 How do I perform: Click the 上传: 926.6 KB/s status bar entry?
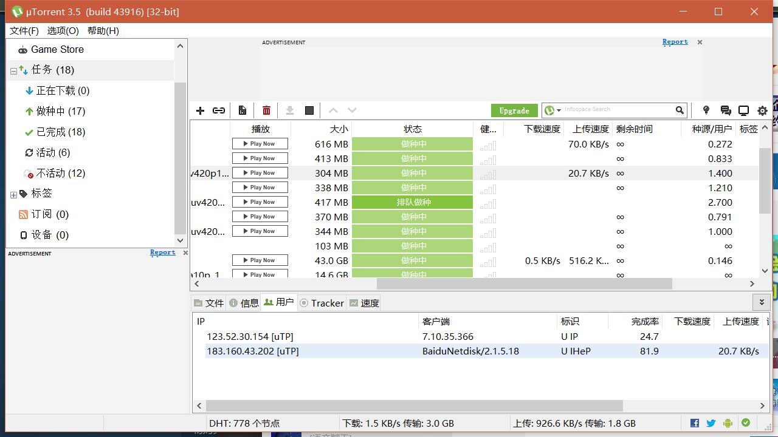(x=574, y=423)
